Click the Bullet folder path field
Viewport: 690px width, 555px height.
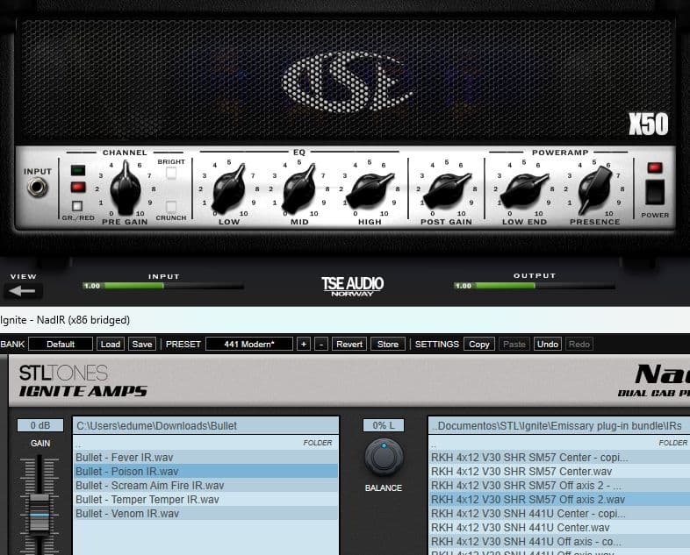point(206,426)
